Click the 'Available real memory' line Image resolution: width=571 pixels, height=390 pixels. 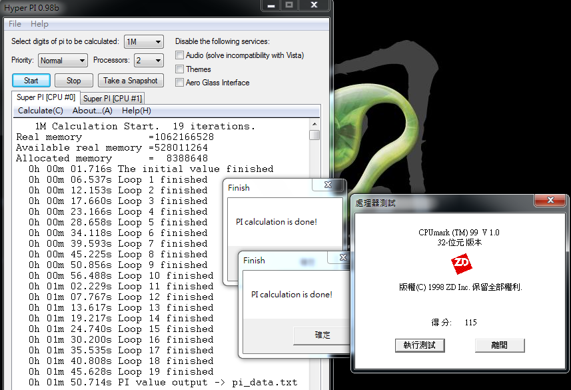112,147
